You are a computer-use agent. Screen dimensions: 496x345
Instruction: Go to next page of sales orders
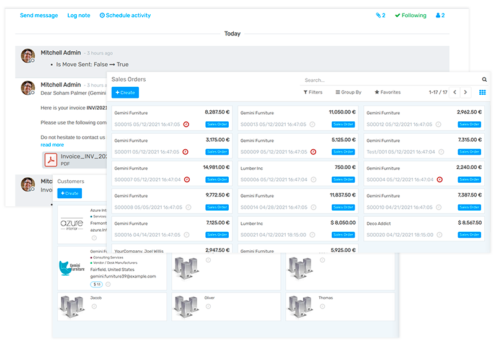[x=466, y=92]
